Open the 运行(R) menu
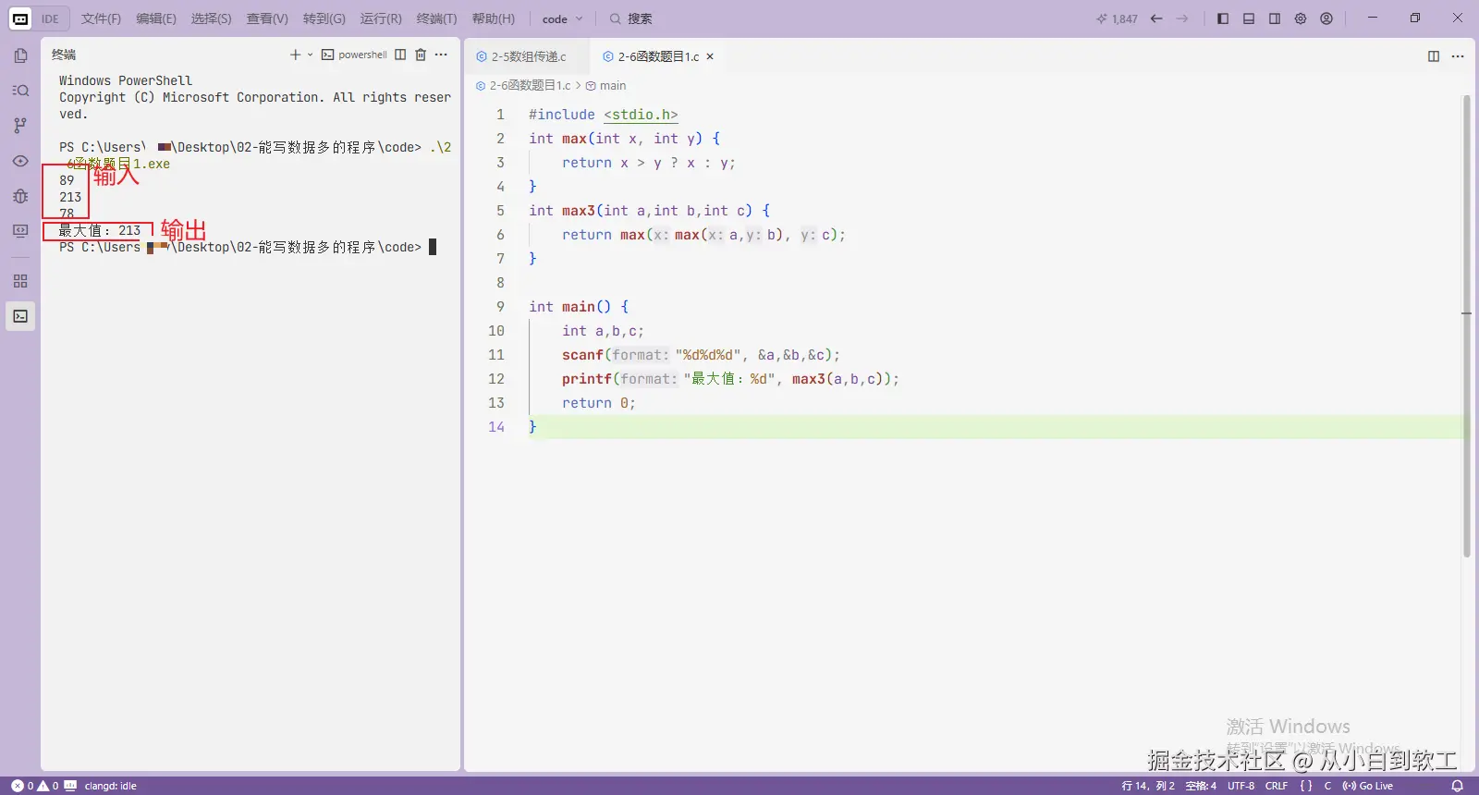The height and width of the screenshot is (795, 1479). click(381, 18)
